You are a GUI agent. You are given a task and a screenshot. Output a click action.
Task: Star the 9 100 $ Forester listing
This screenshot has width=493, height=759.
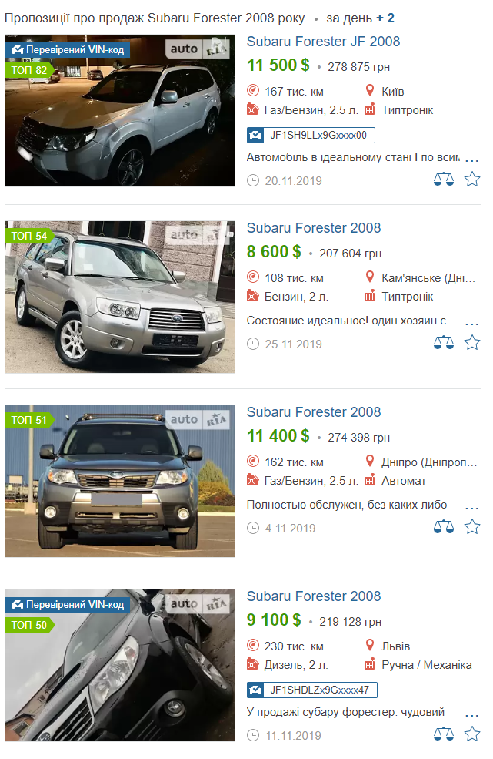pyautogui.click(x=471, y=734)
